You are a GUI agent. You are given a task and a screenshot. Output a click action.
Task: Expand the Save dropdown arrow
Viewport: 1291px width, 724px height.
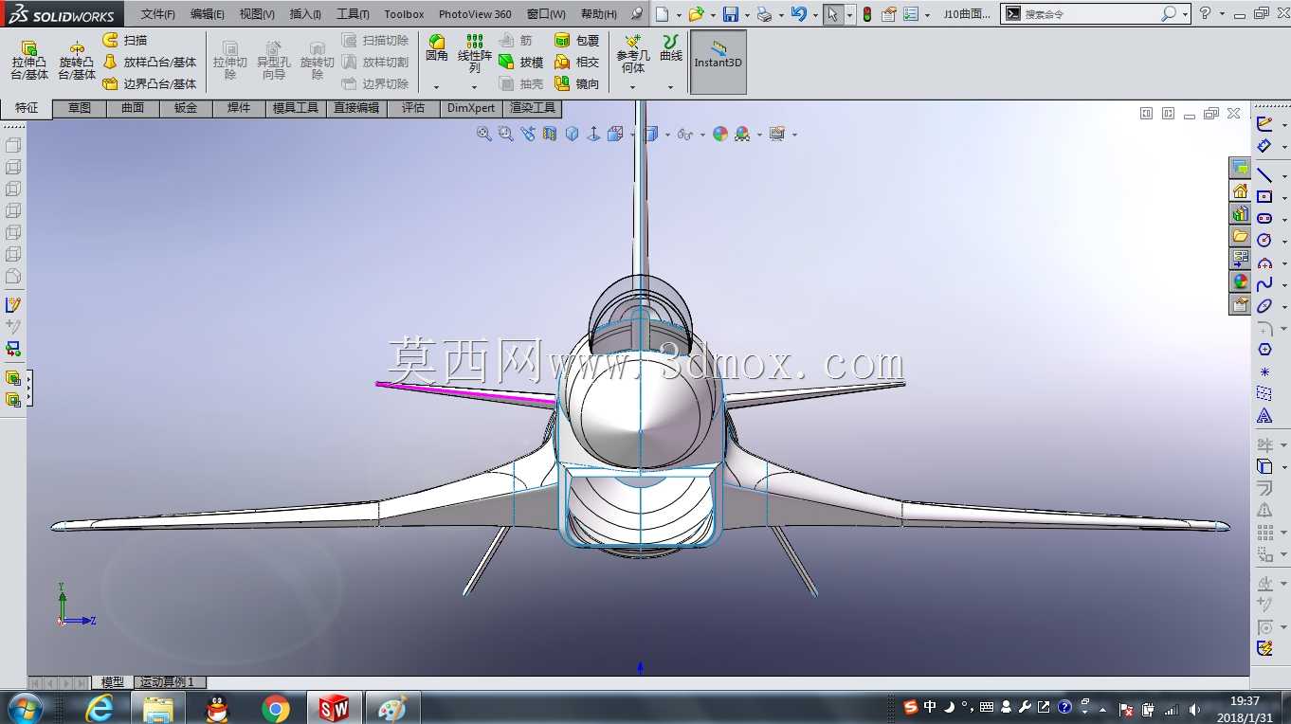(x=747, y=15)
